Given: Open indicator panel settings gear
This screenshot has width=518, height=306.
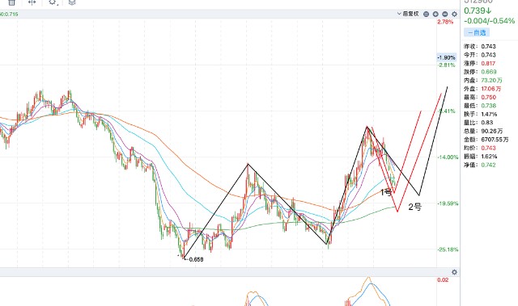Looking at the screenshot, I should tap(455, 272).
